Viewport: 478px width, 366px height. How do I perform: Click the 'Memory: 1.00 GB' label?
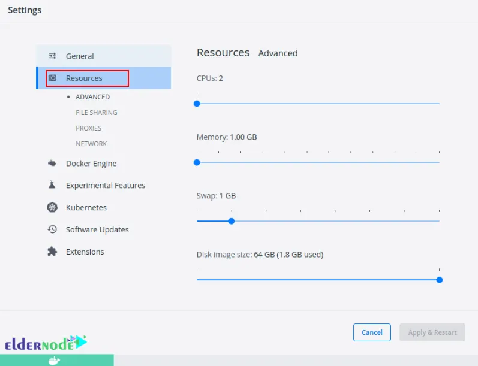[x=227, y=137]
